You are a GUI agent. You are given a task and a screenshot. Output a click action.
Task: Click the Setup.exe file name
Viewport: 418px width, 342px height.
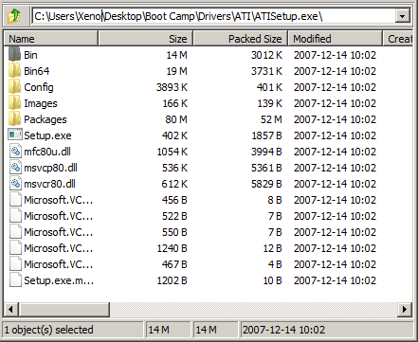pos(47,135)
